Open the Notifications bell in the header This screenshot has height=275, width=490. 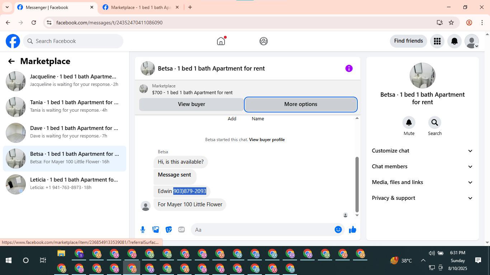(454, 41)
